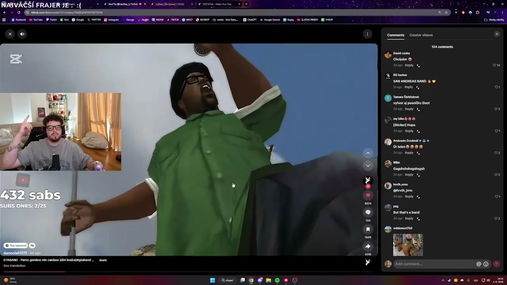Like psg's 'But that's a band' comment

tap(496, 218)
